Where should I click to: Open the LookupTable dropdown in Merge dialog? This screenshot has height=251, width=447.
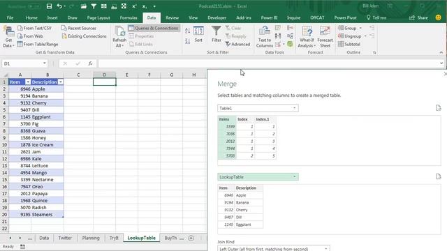coord(258,176)
